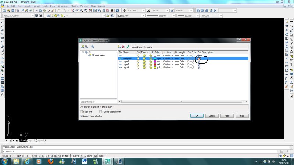Click the Windows Start button
The image size is (294, 165).
pos(5,161)
